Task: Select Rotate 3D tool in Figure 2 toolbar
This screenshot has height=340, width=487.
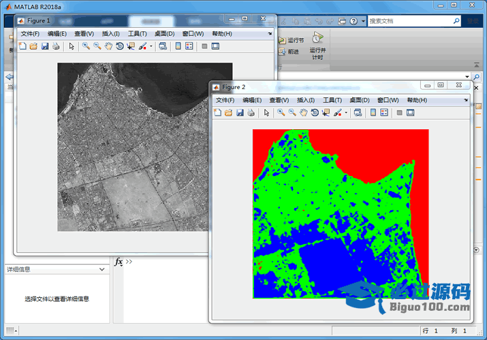Action: tap(315, 112)
